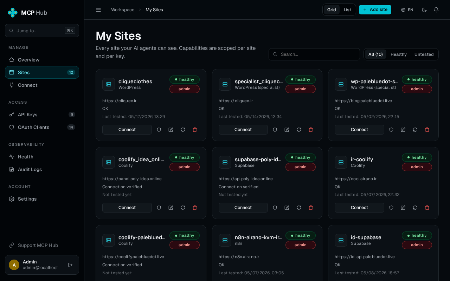Click the cliqueclothes site type icon

109,84
